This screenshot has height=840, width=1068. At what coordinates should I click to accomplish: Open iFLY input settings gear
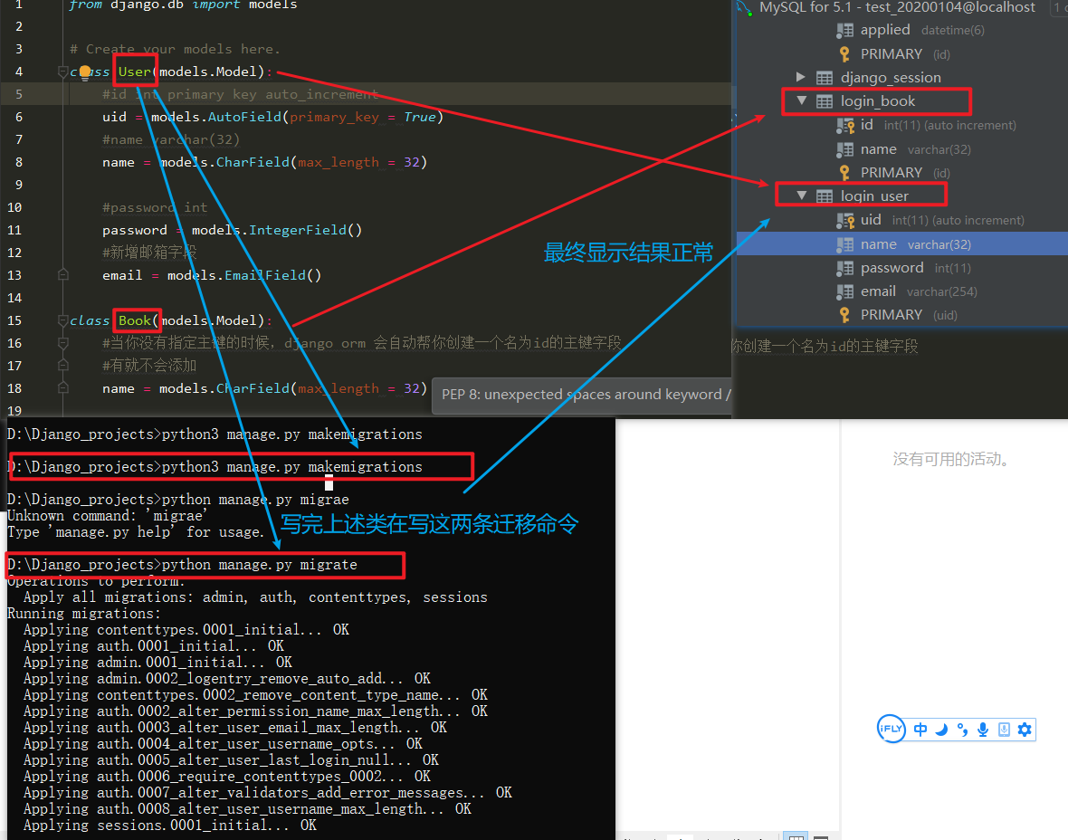[x=1025, y=730]
